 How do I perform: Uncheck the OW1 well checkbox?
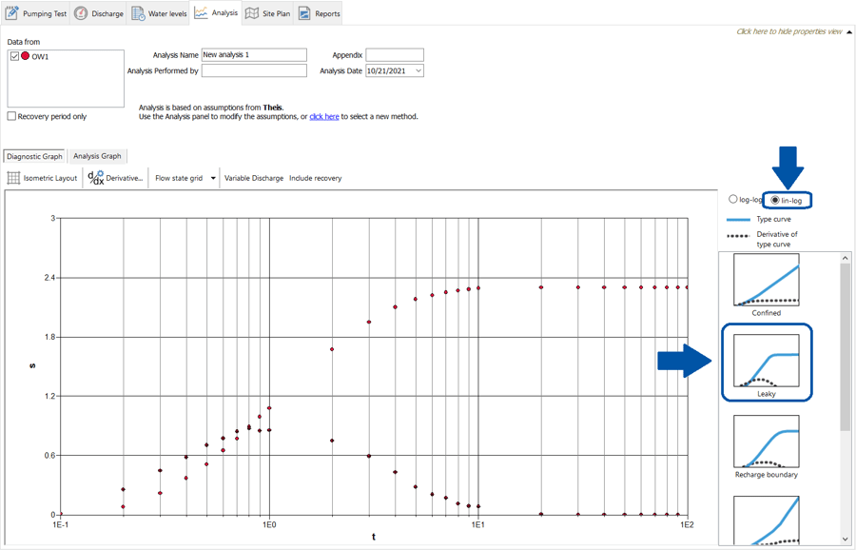click(x=14, y=56)
